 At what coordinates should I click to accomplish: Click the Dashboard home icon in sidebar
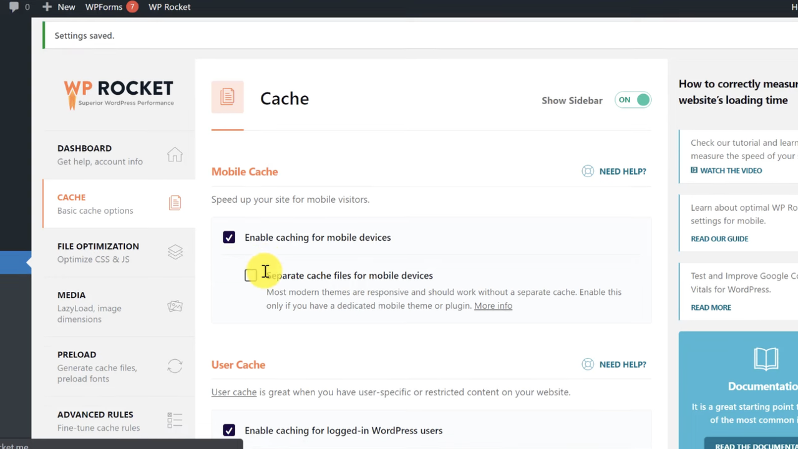[175, 155]
